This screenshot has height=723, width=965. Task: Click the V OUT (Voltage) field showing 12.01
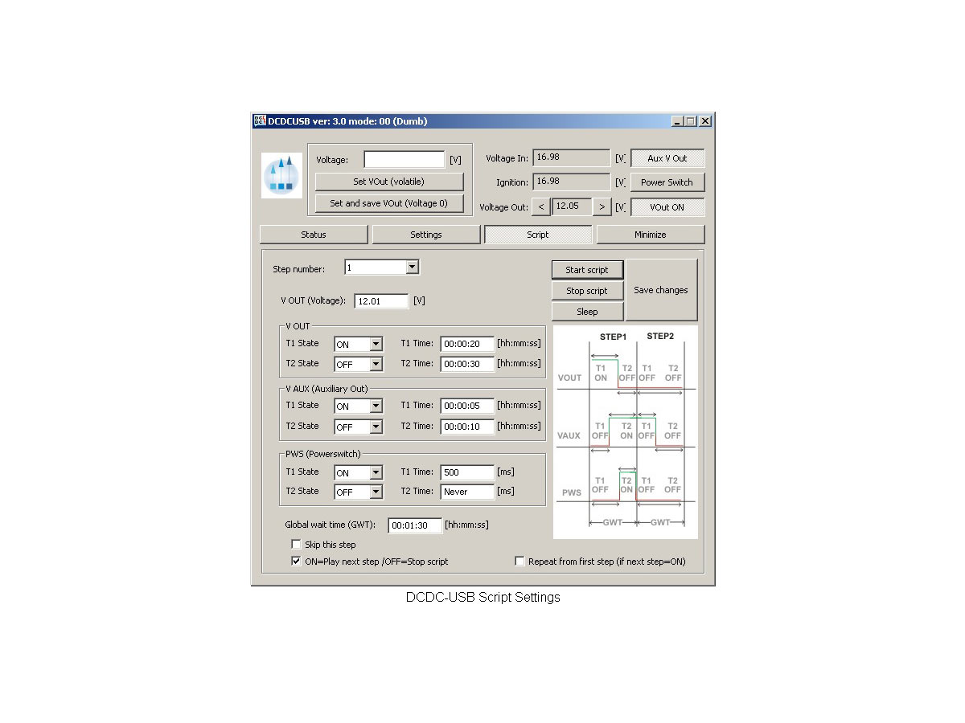[x=381, y=301]
